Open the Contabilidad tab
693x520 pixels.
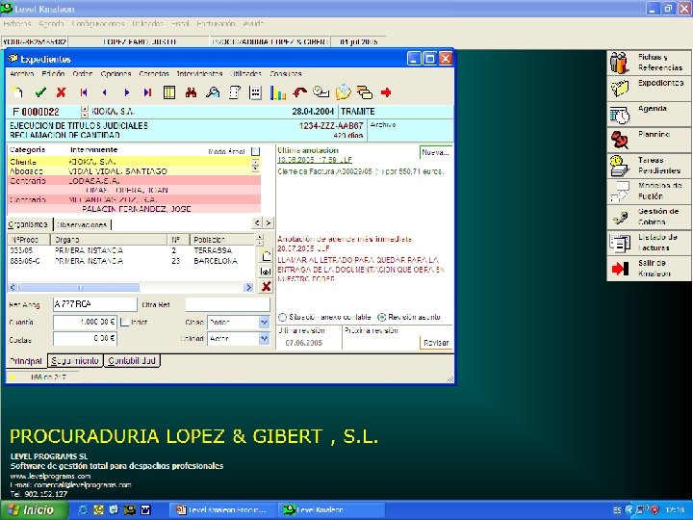click(132, 361)
